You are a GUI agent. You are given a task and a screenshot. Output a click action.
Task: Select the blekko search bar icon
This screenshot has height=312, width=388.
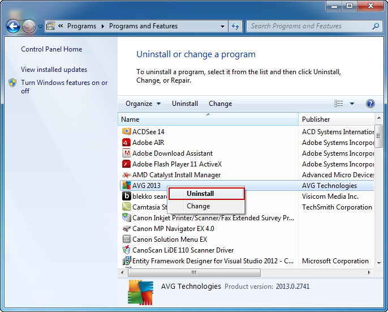[126, 196]
